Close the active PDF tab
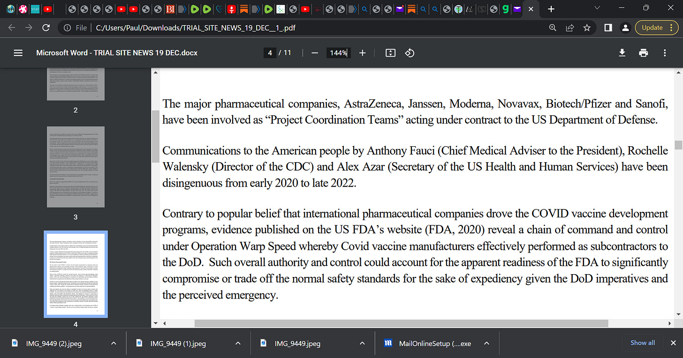 coord(531,9)
